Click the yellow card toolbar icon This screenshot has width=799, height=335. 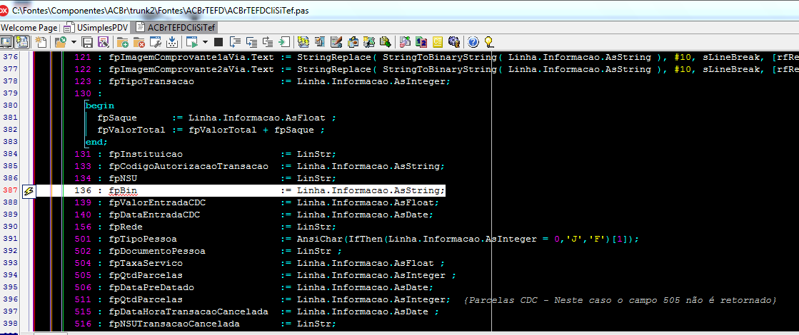pos(438,41)
